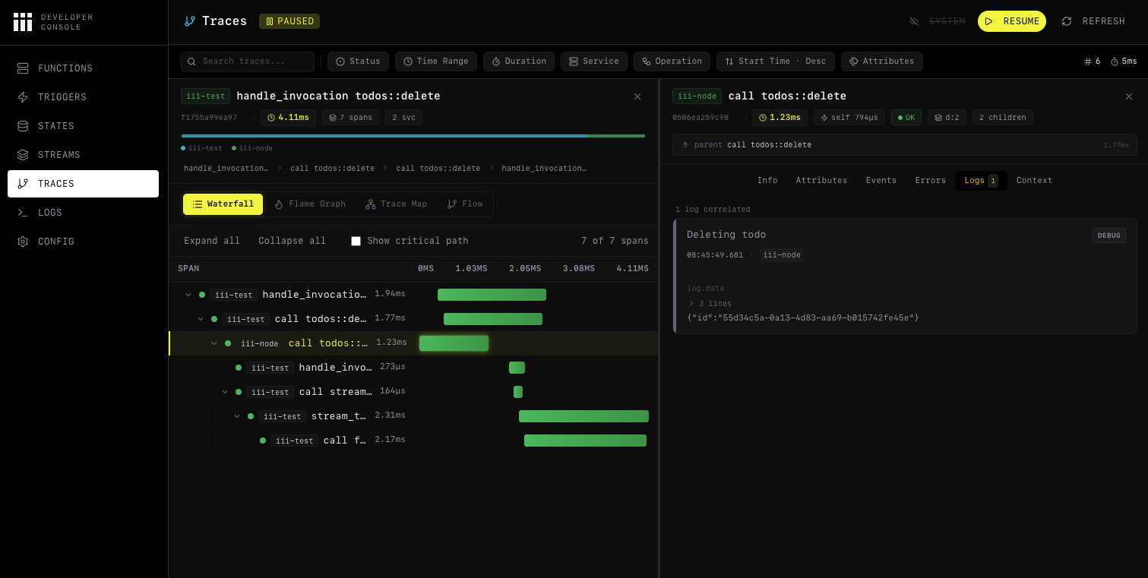This screenshot has height=578, width=1148.
Task: Open the States panel
Action: (x=56, y=125)
